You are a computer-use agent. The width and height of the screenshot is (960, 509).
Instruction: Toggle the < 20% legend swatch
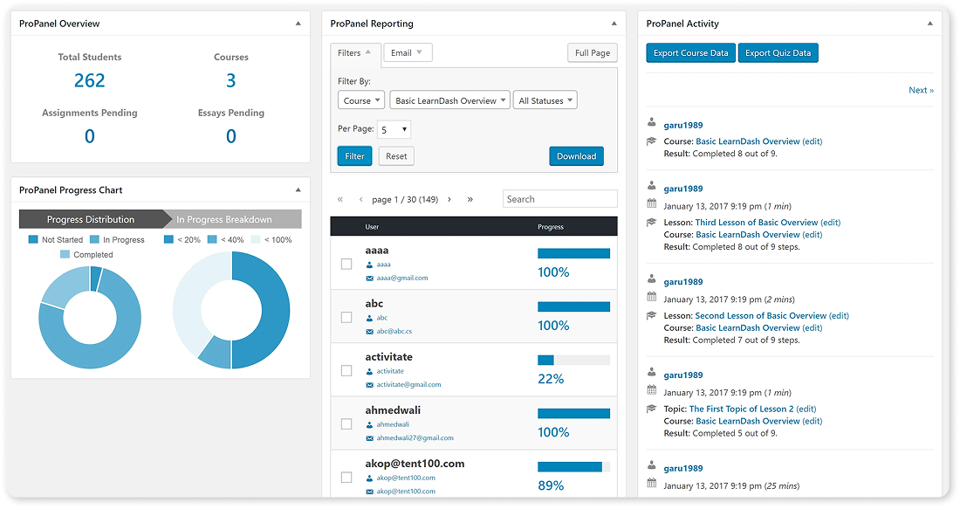pos(169,239)
